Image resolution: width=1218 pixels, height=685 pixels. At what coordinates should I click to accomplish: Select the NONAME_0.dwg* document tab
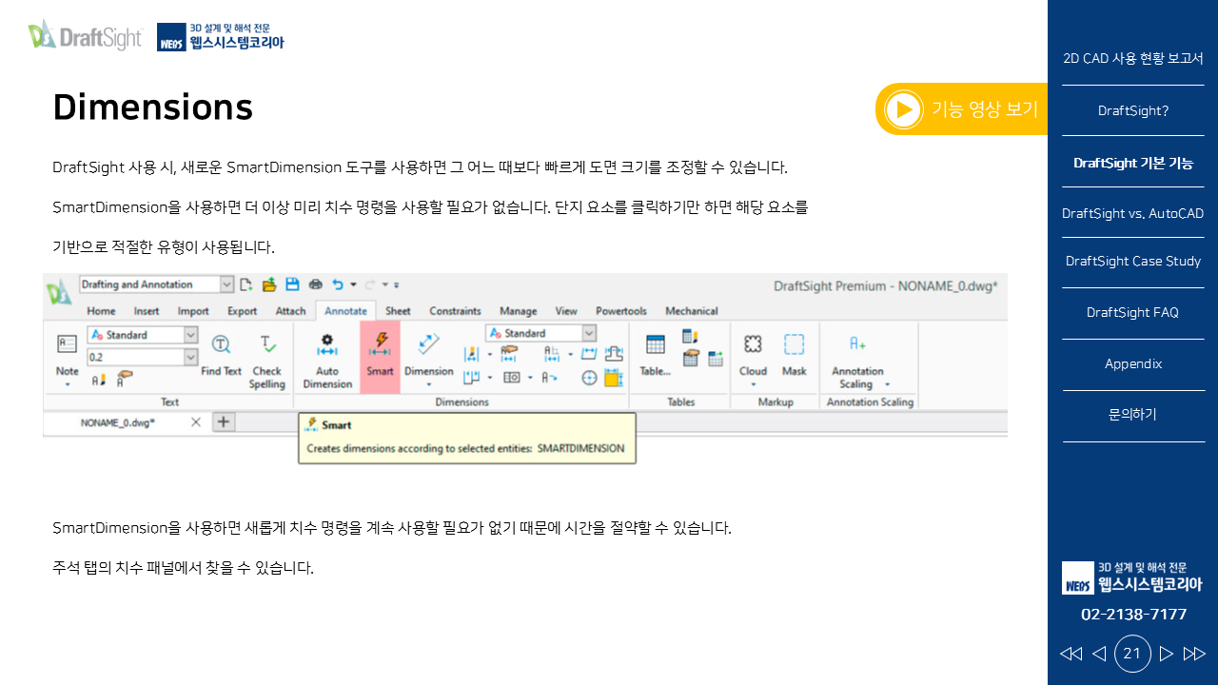tap(118, 421)
